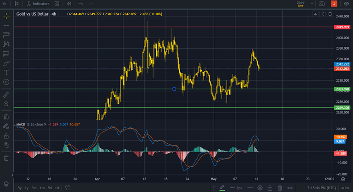Image resolution: width=353 pixels, height=192 pixels.
Task: Open the 4h timeframe dropdown
Action: point(5,4)
